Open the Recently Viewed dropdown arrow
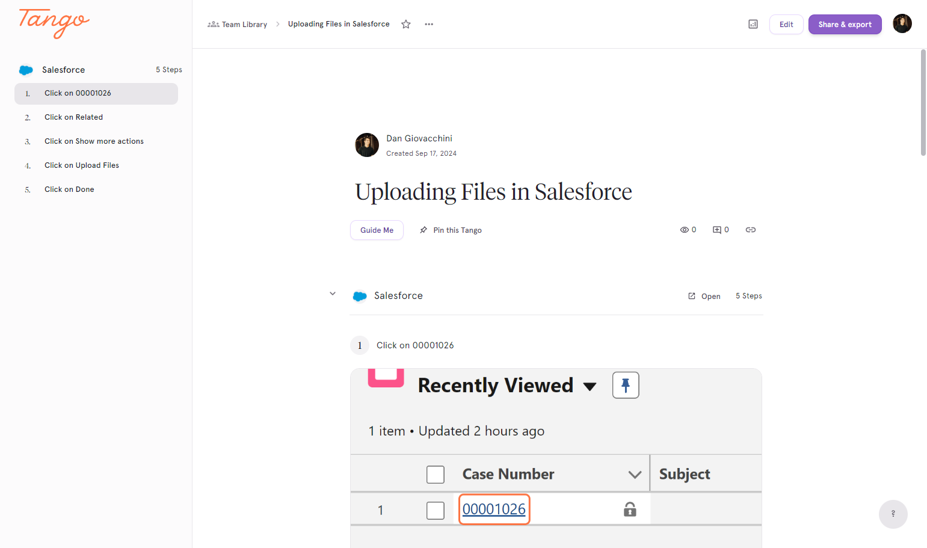 pyautogui.click(x=590, y=386)
